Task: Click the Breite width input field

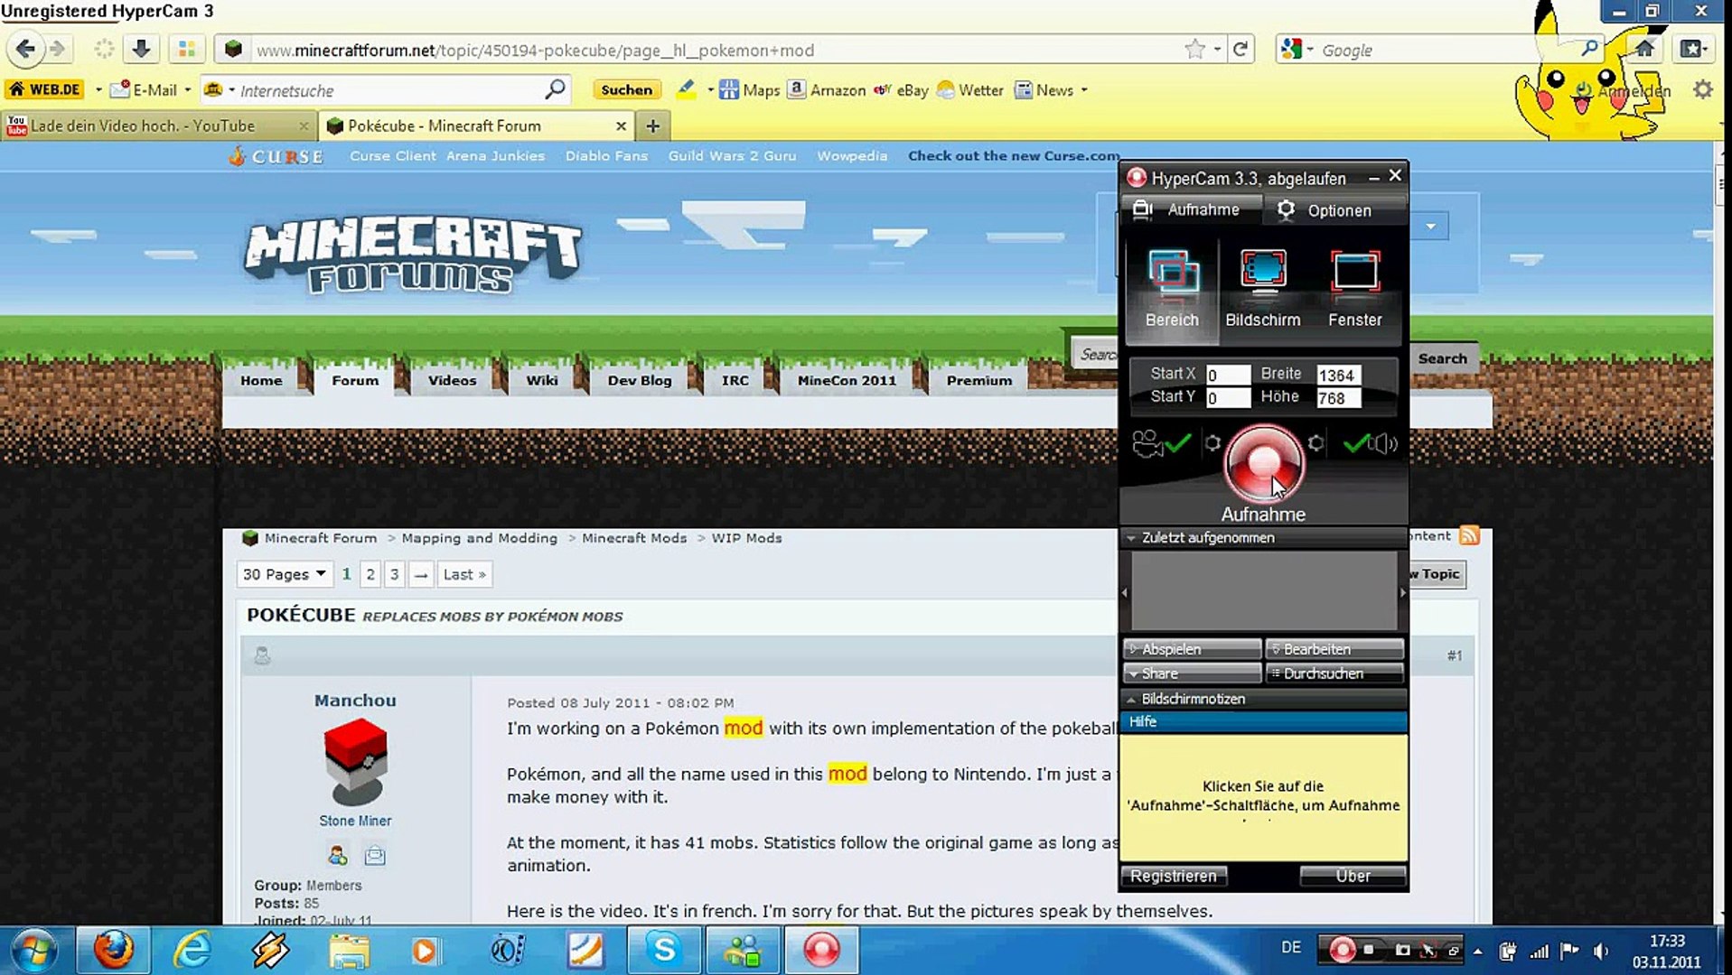Action: click(1338, 375)
